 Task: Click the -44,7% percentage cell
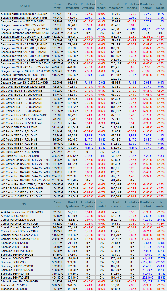coord(161,281)
